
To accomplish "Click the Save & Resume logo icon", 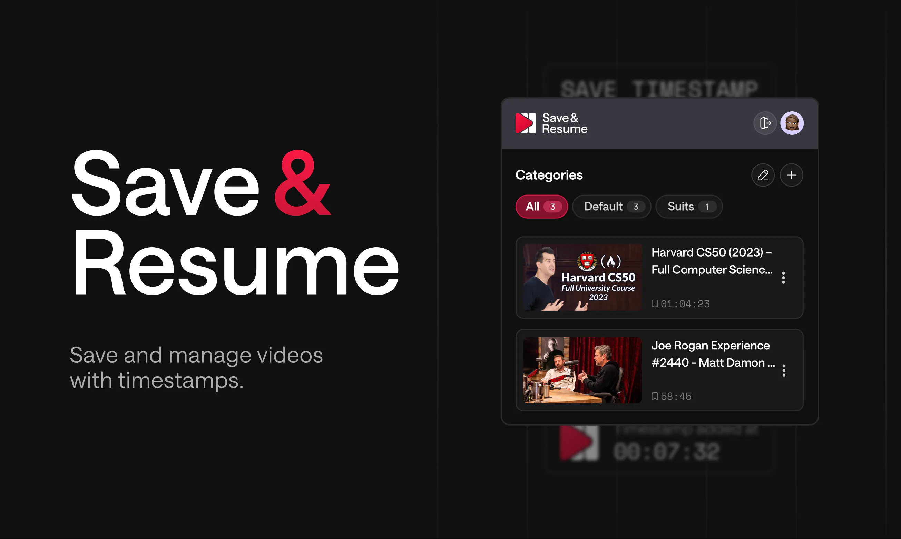I will tap(526, 123).
